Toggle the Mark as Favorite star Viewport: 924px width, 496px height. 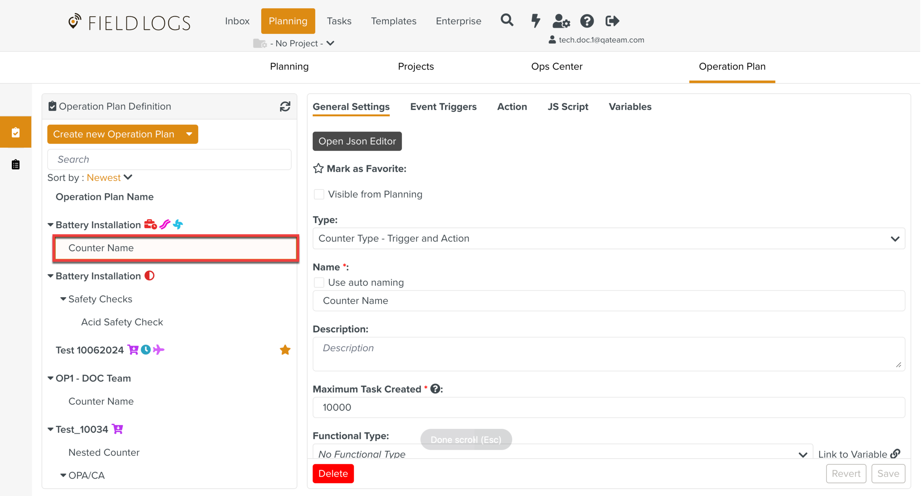pos(318,169)
